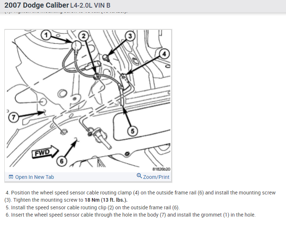Click the L4-2.0L VIN B engine label

90,5
